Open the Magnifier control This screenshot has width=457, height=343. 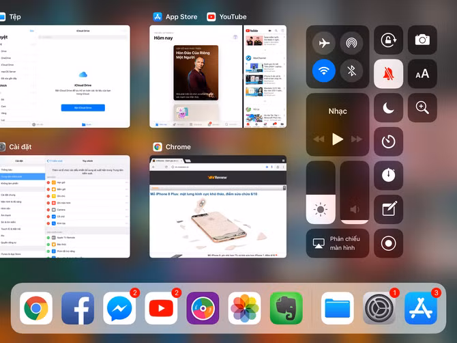pos(422,108)
